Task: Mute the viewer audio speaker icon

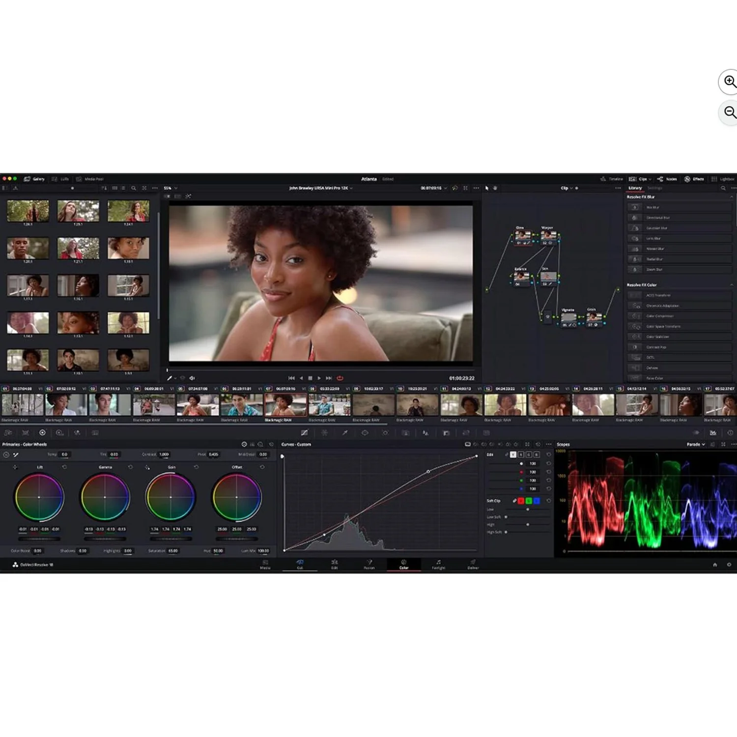Action: click(192, 378)
